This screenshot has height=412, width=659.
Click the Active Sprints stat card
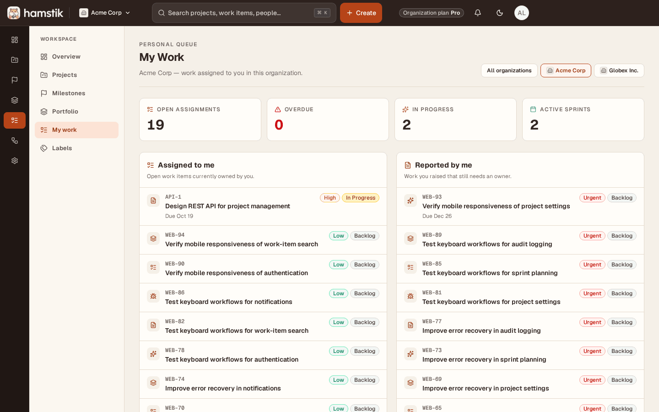583,119
